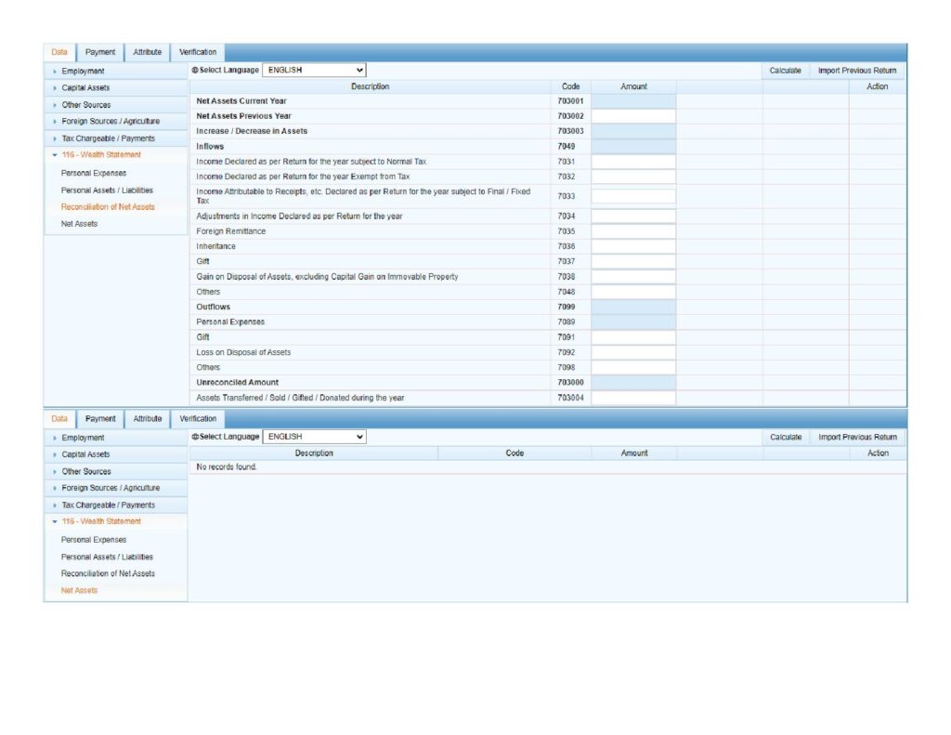Expand Capital Assets in the upper sidebar
Image resolution: width=951 pixels, height=735 pixels.
[85, 88]
